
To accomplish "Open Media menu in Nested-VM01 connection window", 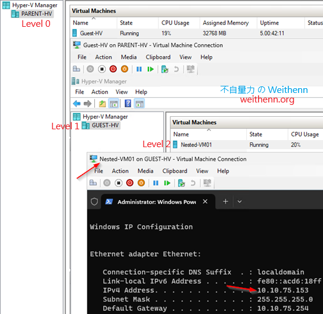I will [145, 171].
